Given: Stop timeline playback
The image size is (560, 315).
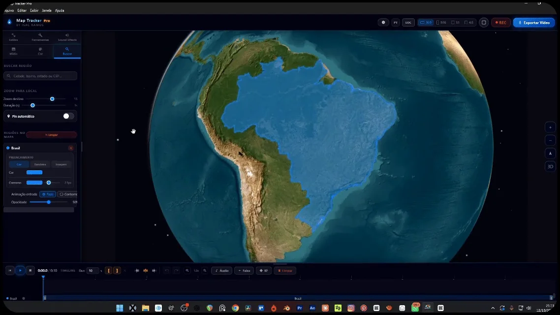Looking at the screenshot, I should [x=31, y=270].
